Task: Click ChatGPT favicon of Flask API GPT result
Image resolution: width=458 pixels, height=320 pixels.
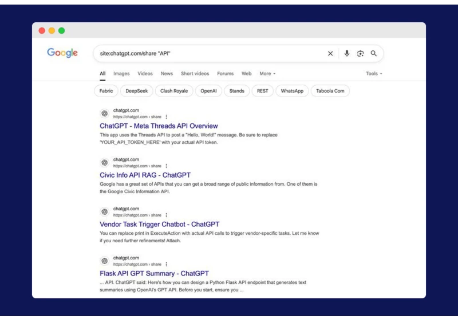Action: tap(105, 261)
